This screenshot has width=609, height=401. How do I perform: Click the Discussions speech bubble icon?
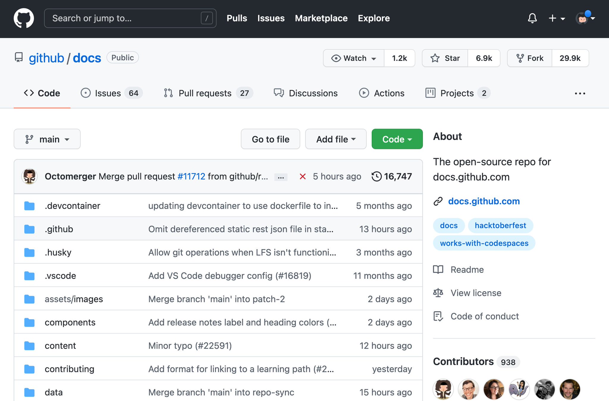pyautogui.click(x=278, y=93)
